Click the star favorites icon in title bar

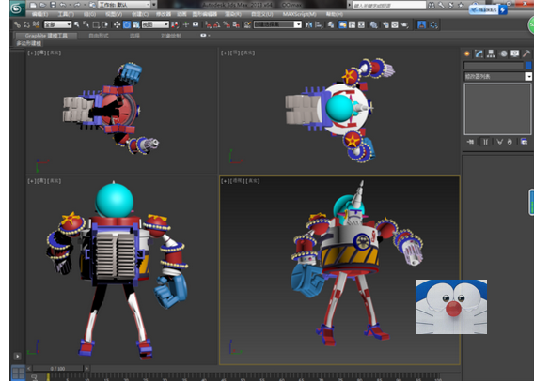click(461, 5)
